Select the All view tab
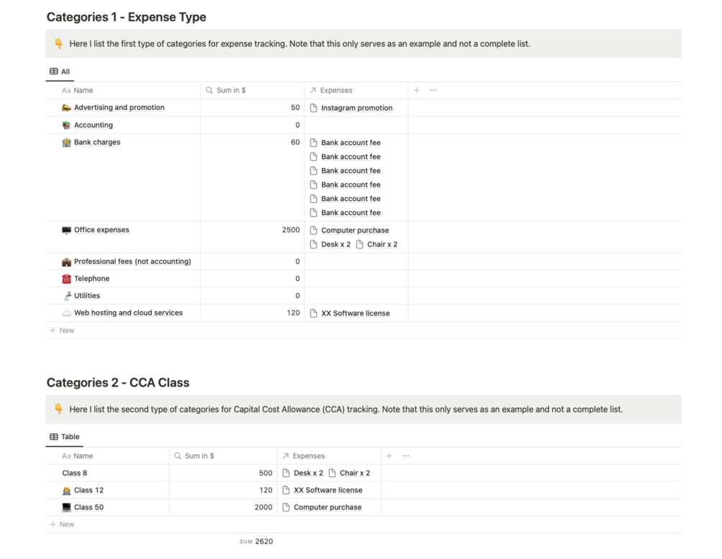 pos(60,72)
